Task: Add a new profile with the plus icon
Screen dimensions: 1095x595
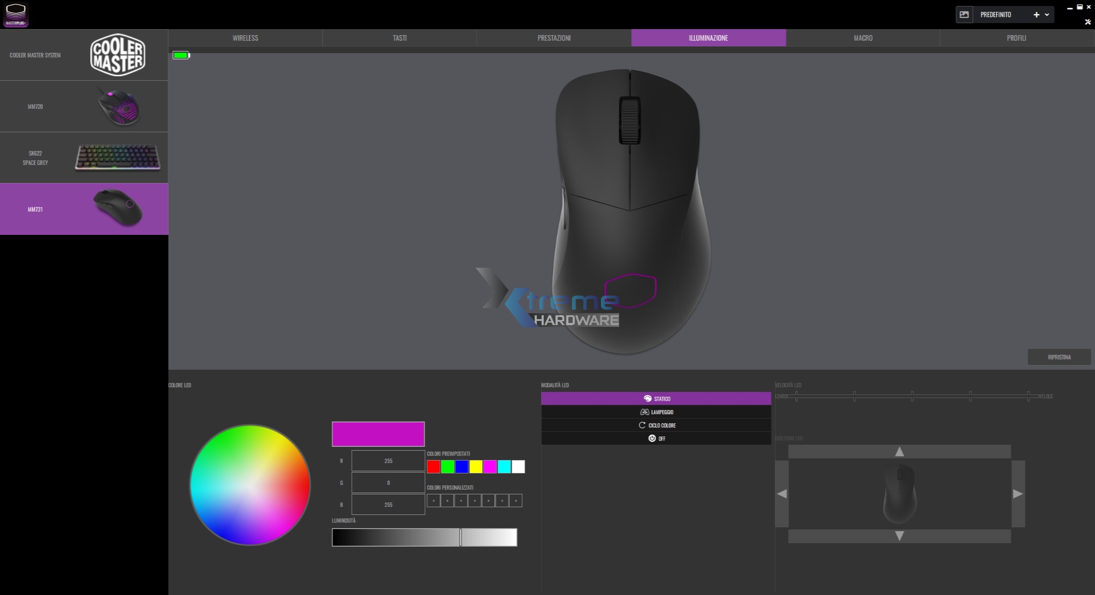Action: (1036, 15)
